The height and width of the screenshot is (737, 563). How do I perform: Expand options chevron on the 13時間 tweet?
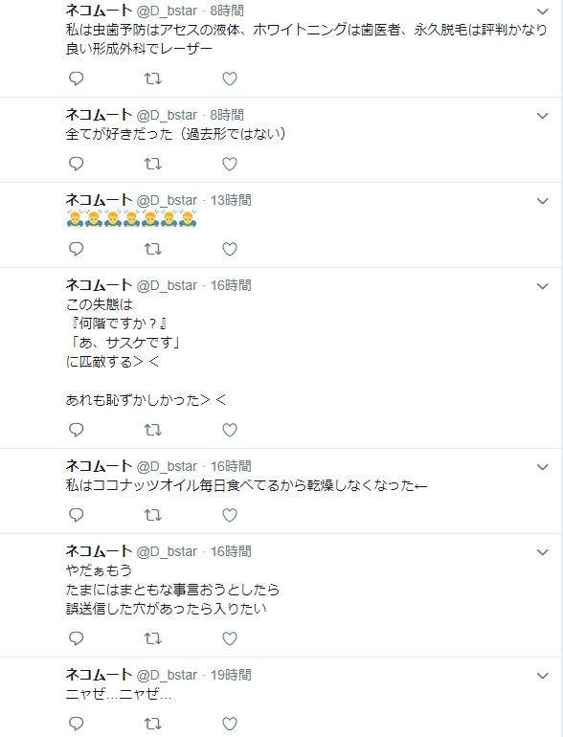(x=543, y=201)
